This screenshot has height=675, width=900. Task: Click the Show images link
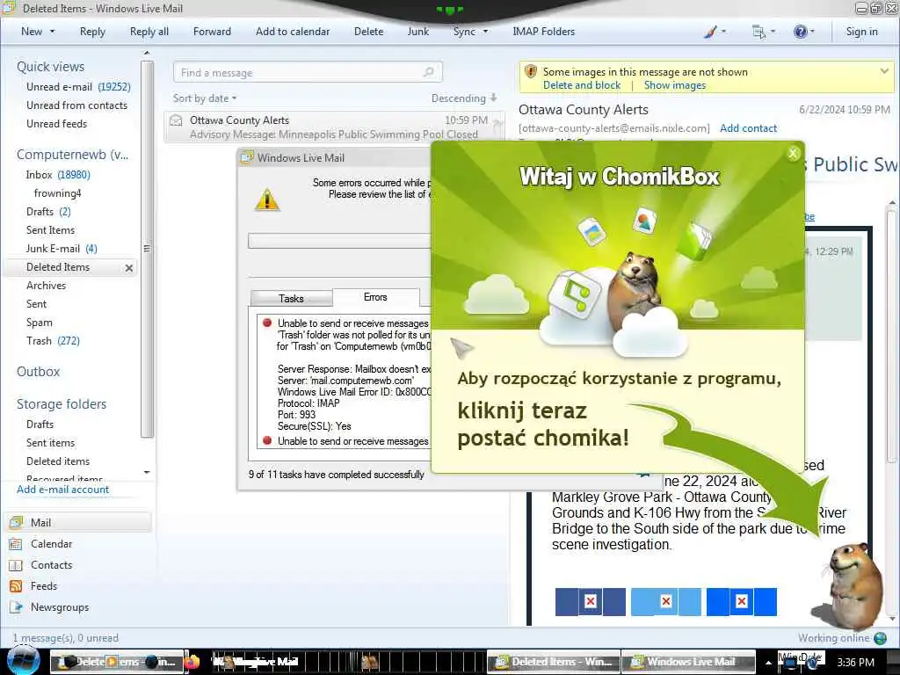coord(675,85)
